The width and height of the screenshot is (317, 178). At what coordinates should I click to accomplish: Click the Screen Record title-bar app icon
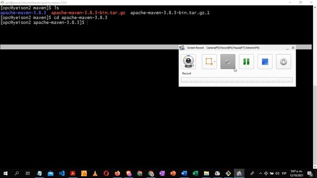pos(182,48)
